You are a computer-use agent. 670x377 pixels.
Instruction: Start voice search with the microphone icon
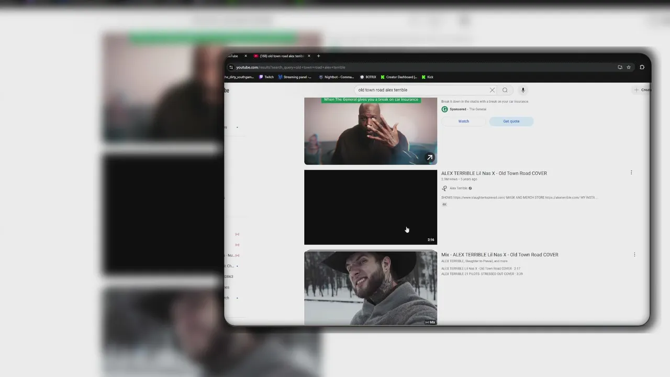523,90
